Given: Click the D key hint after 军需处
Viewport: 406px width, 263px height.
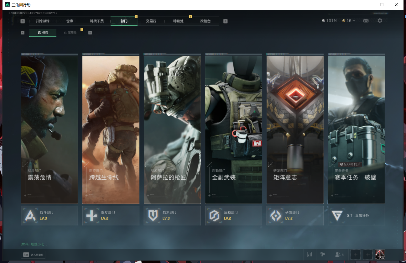Looking at the screenshot, I should [90, 33].
